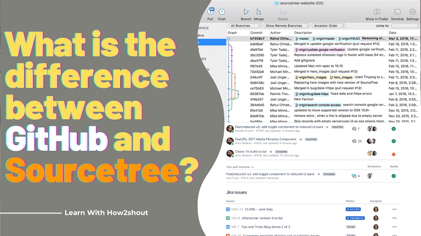Open issue Tips and Tricks Blog Series 2 of 3

(x=265, y=227)
